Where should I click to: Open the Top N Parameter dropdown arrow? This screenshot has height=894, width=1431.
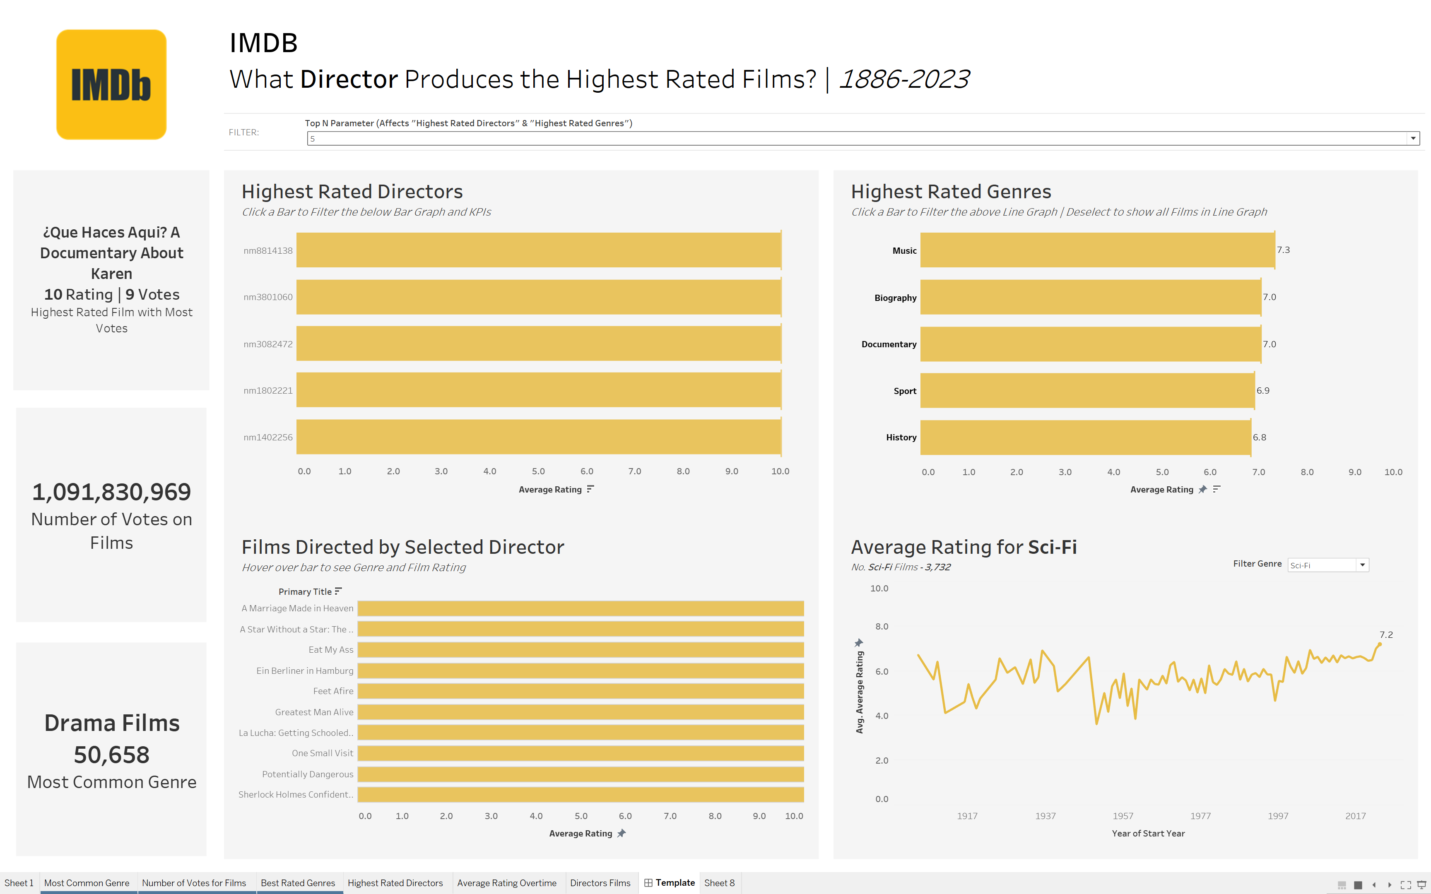pos(1413,138)
